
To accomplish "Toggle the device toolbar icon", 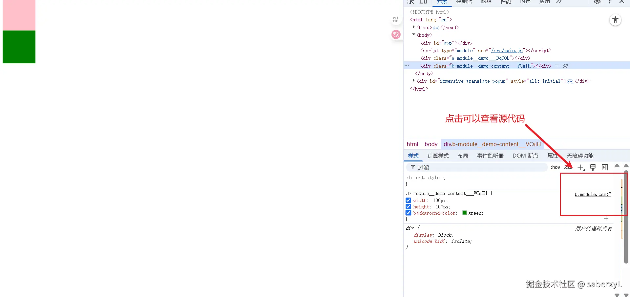I will (423, 2).
